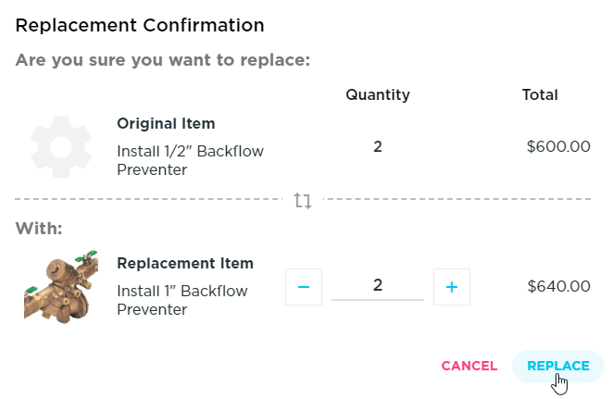The image size is (612, 399).
Task: Click the plus button to increase quantity
Action: pyautogui.click(x=452, y=287)
